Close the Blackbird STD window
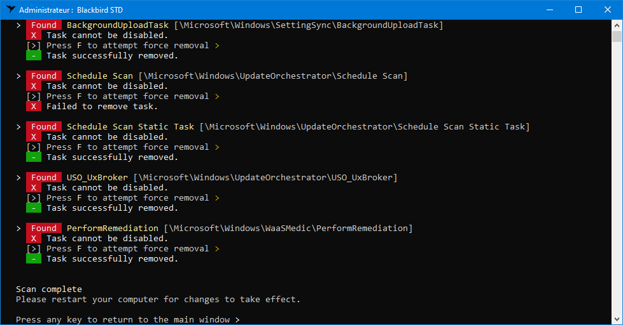 point(608,10)
